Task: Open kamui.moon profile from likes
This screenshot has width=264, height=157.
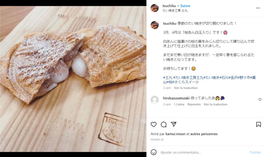Action: (x=175, y=134)
